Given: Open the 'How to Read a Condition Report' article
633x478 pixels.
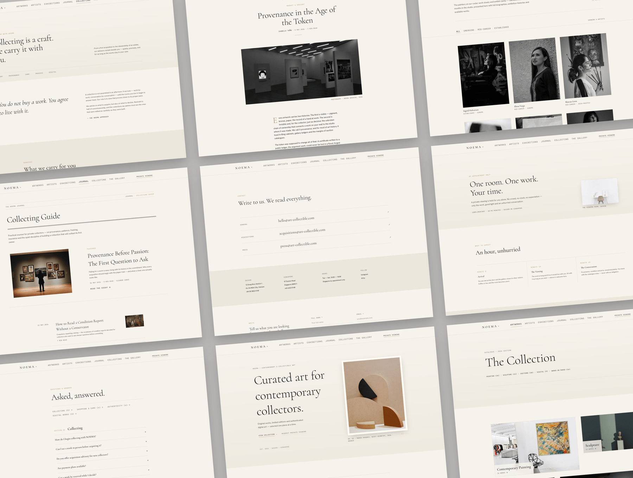Looking at the screenshot, I should coord(80,325).
